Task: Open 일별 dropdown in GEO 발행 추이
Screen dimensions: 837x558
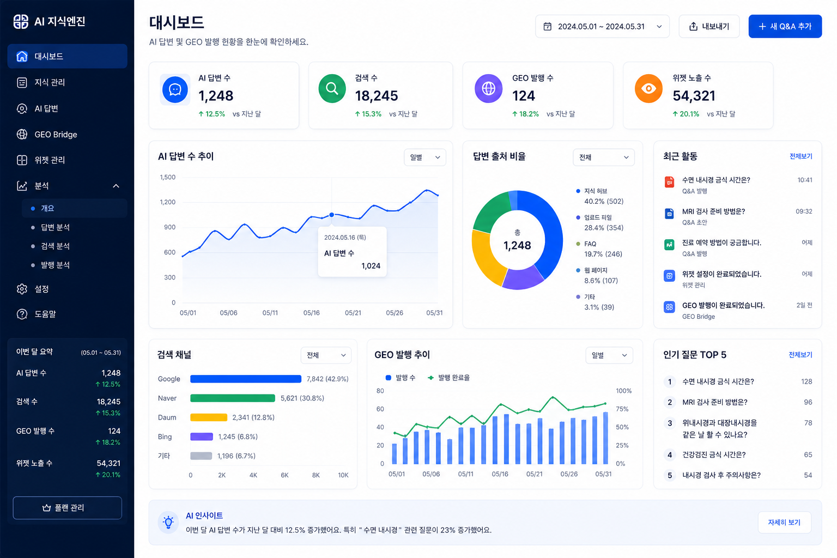Action: 609,355
